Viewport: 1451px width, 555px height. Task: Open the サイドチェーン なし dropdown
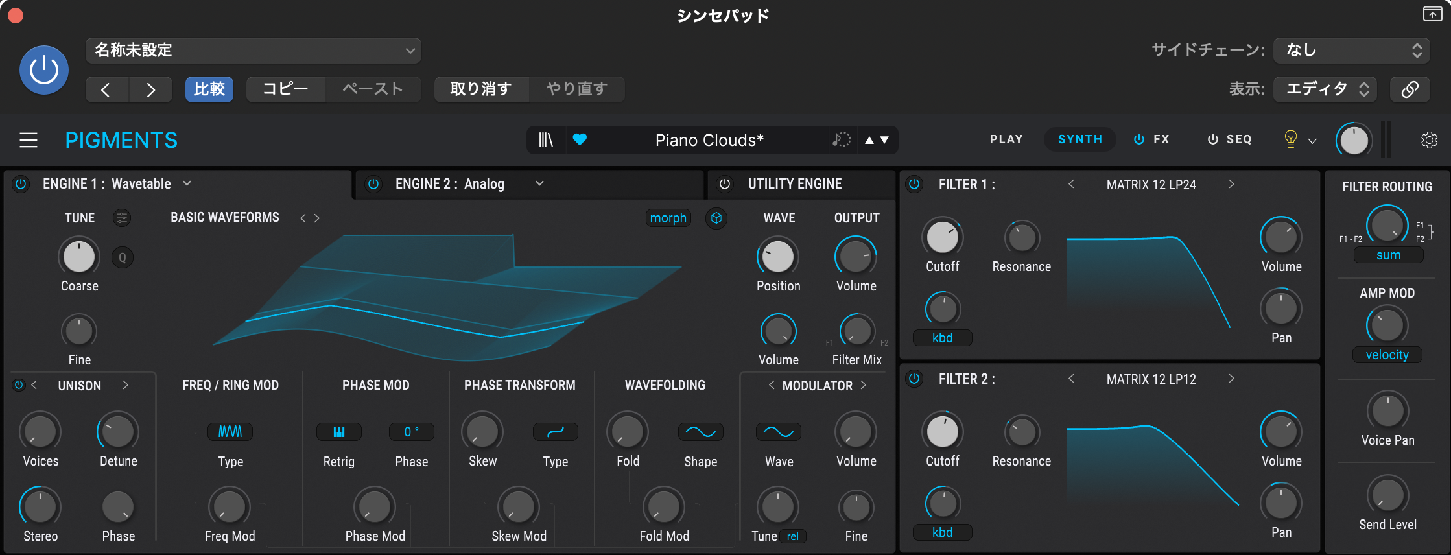coord(1352,51)
